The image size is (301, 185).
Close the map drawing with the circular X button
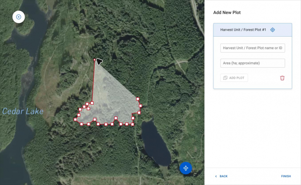coord(18,17)
